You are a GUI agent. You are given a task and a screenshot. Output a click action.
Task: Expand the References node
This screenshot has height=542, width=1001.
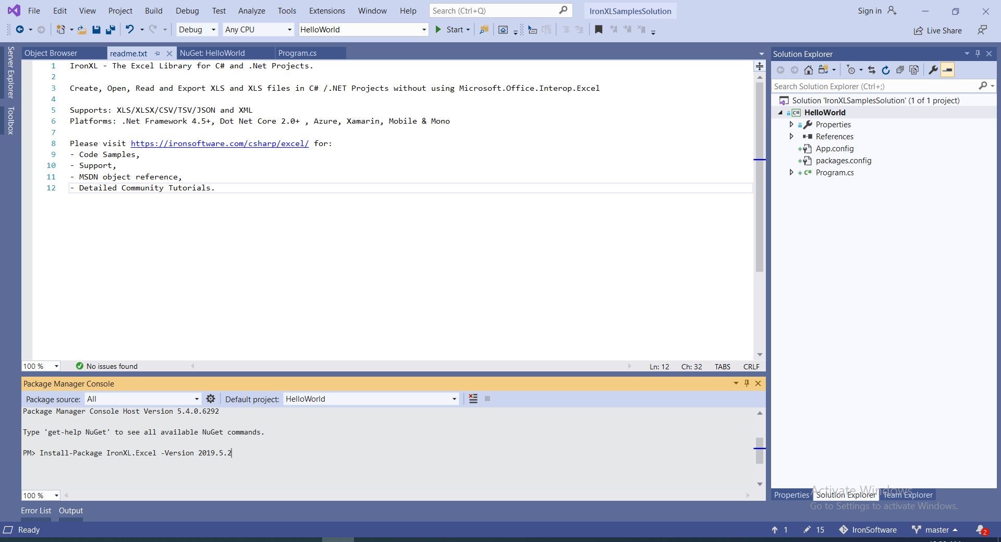(791, 137)
